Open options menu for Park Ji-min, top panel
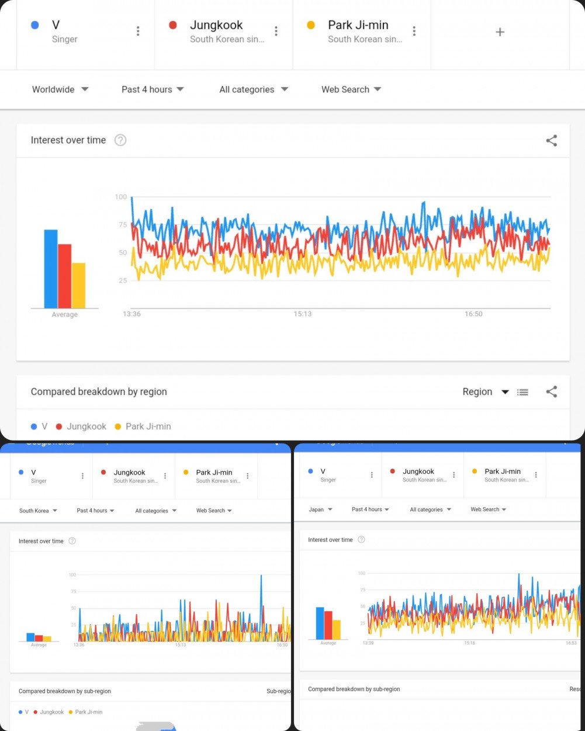 tap(414, 31)
